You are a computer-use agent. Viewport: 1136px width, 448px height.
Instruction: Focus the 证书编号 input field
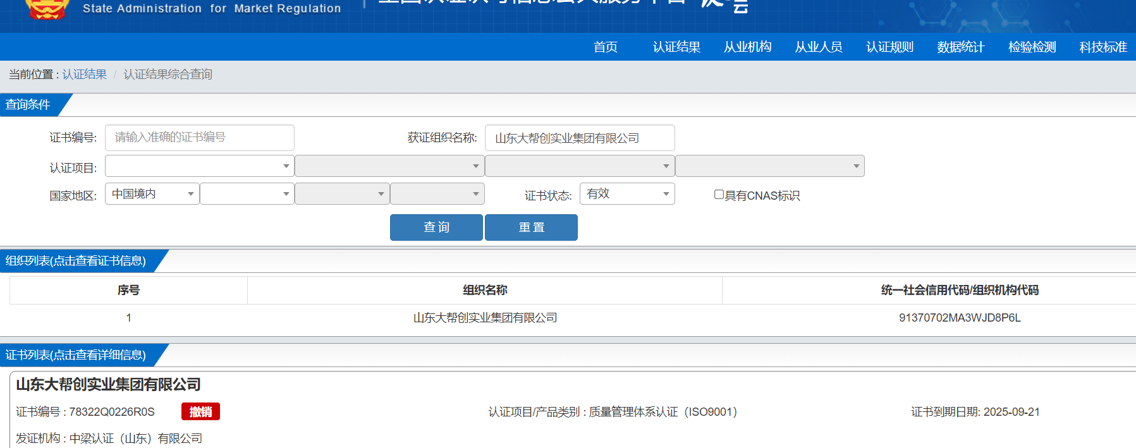200,137
